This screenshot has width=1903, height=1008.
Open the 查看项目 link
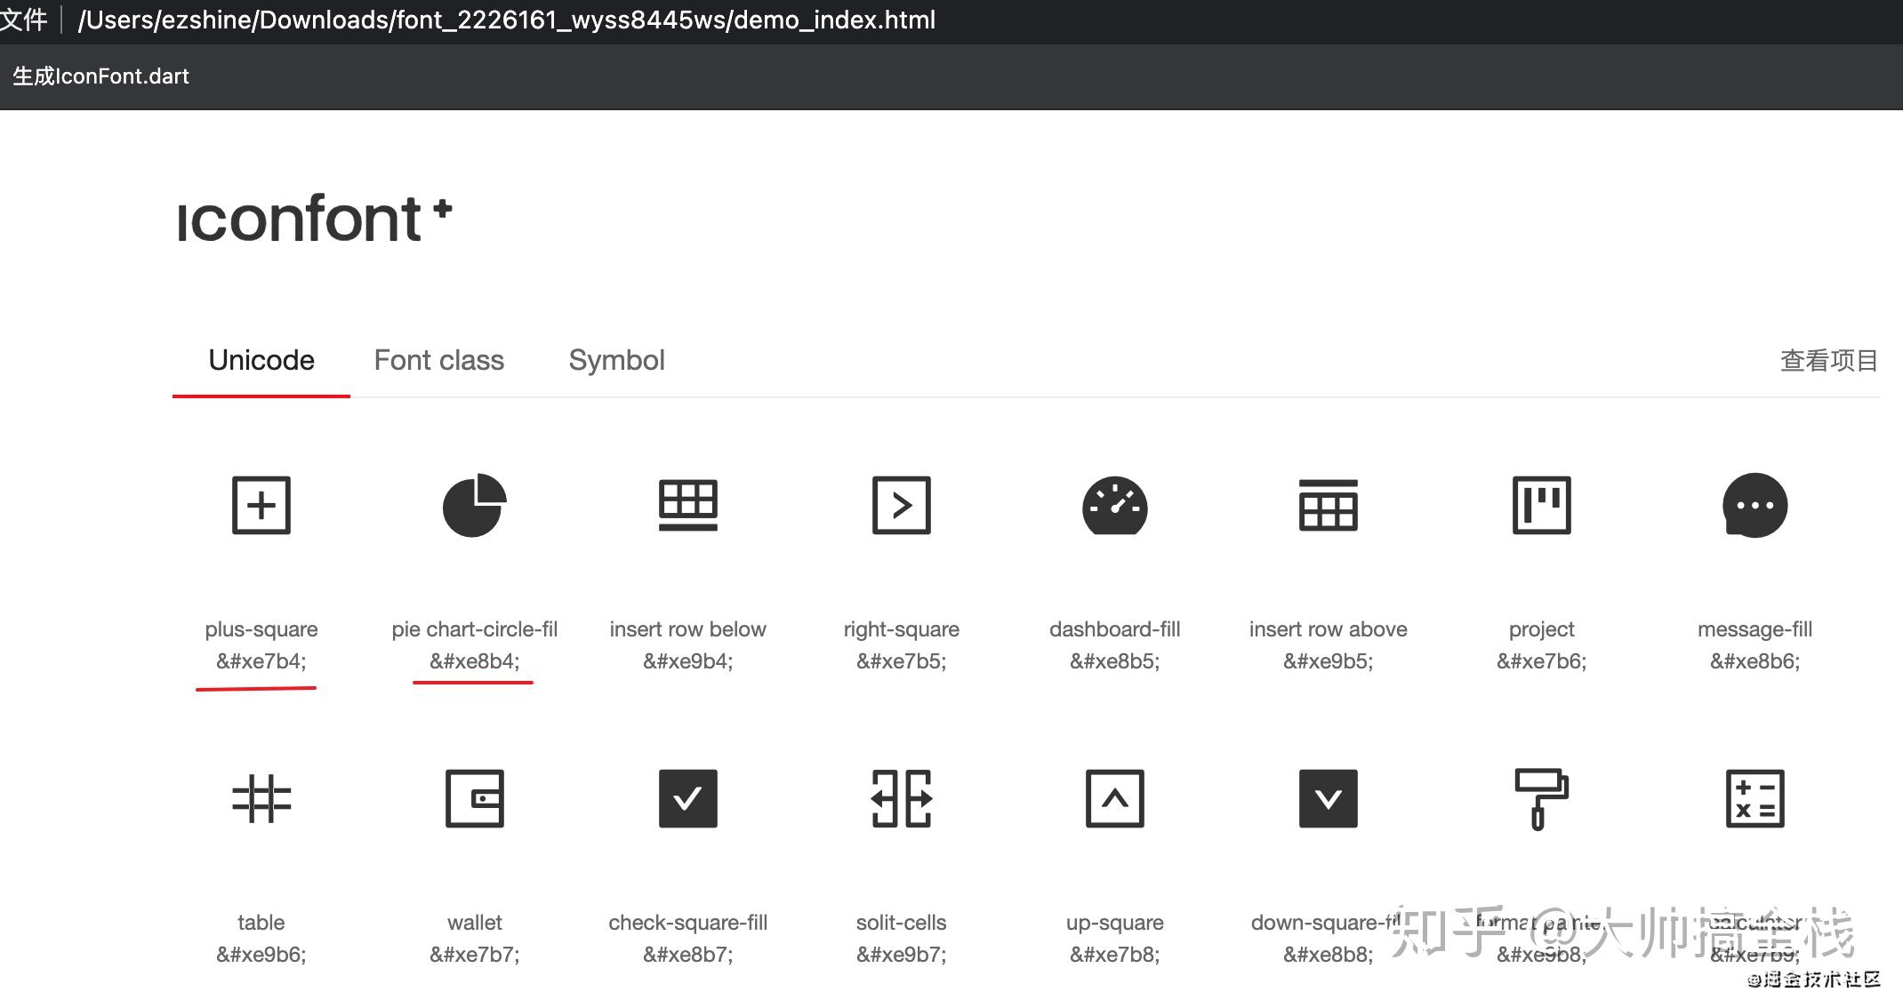click(x=1827, y=360)
